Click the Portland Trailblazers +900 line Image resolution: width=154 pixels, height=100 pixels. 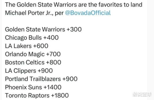click(x=41, y=79)
